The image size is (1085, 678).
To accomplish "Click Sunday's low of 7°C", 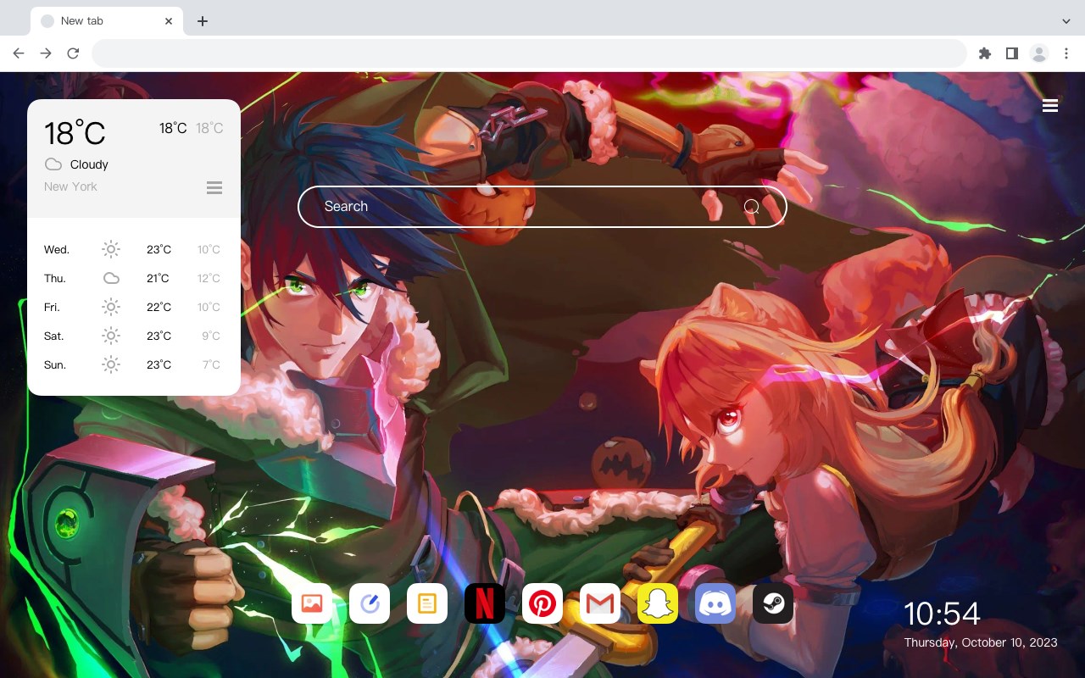I will (212, 364).
